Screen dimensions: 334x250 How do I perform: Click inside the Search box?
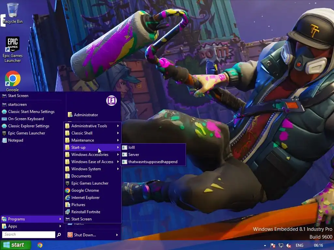click(x=29, y=234)
